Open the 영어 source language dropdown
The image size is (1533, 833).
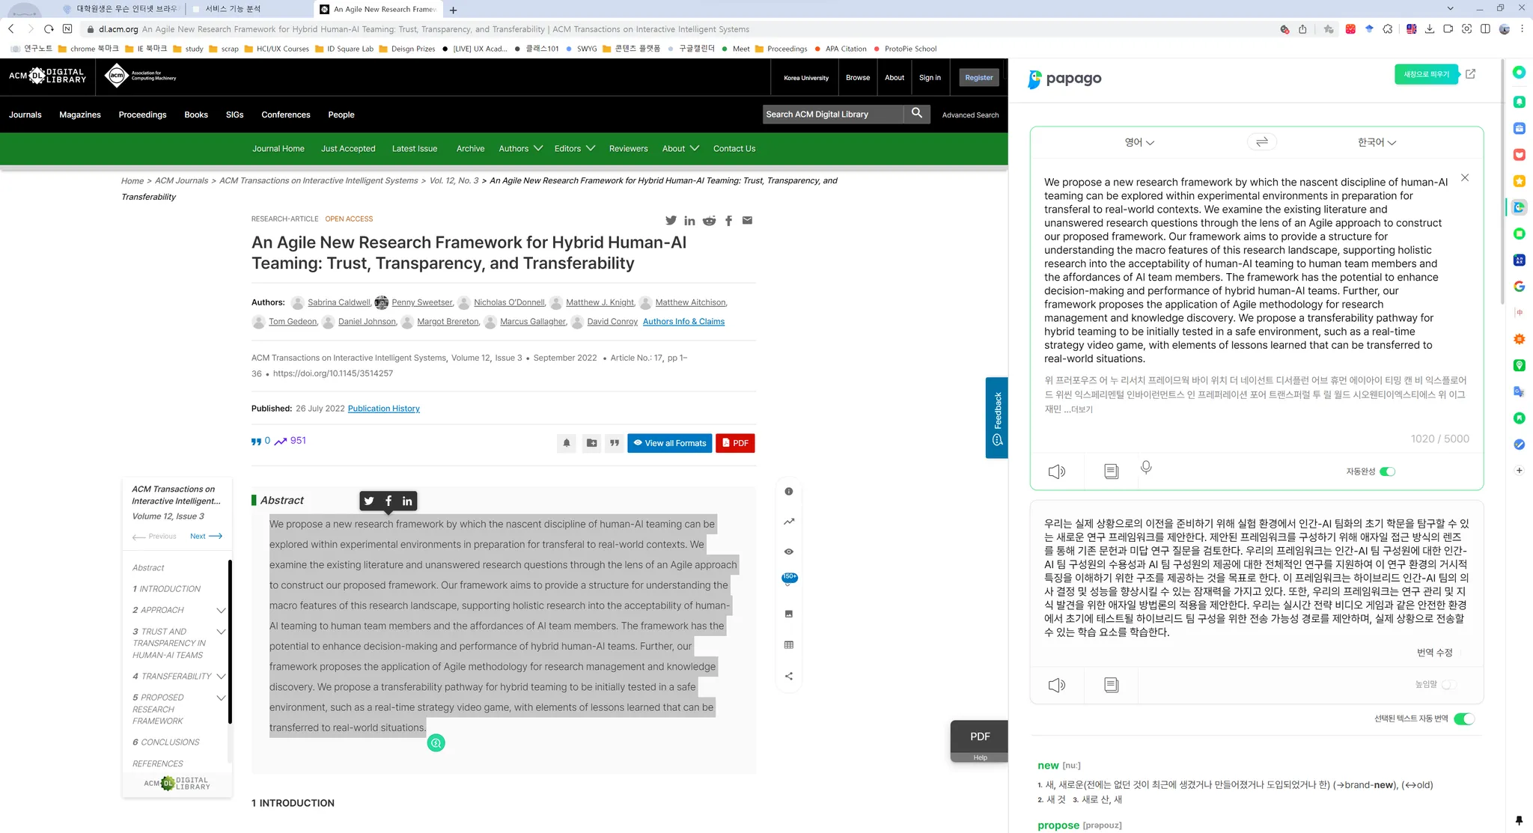[x=1139, y=142]
